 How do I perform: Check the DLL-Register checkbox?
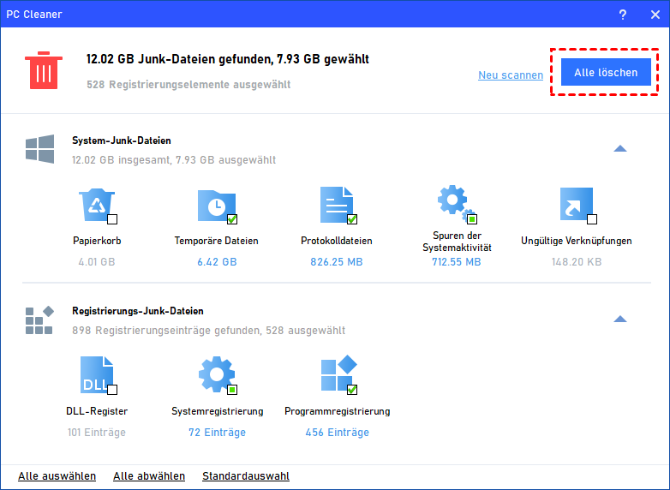pos(112,390)
